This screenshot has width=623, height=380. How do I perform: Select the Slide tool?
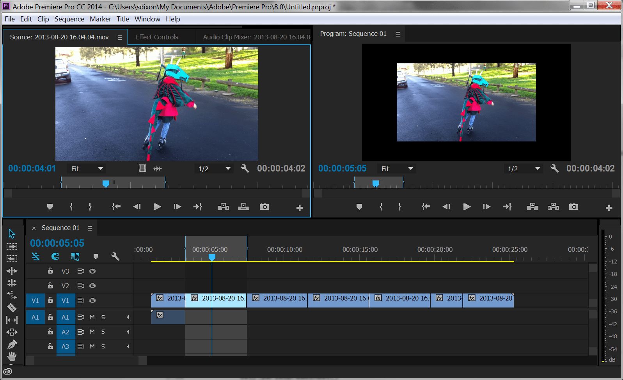(12, 332)
